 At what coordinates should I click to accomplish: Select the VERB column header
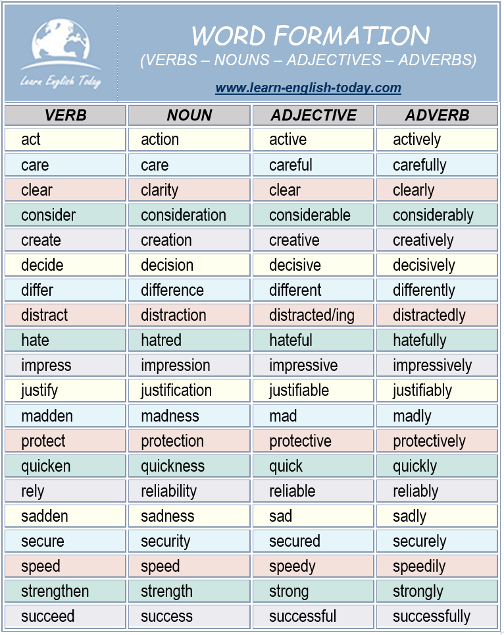tap(66, 115)
